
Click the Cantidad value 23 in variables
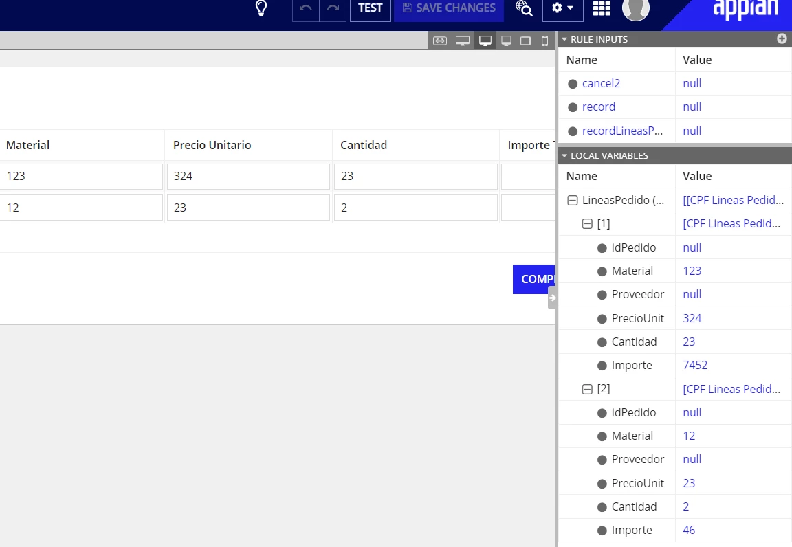pyautogui.click(x=689, y=342)
